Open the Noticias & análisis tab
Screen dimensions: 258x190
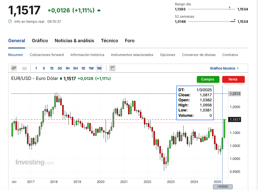click(x=74, y=41)
